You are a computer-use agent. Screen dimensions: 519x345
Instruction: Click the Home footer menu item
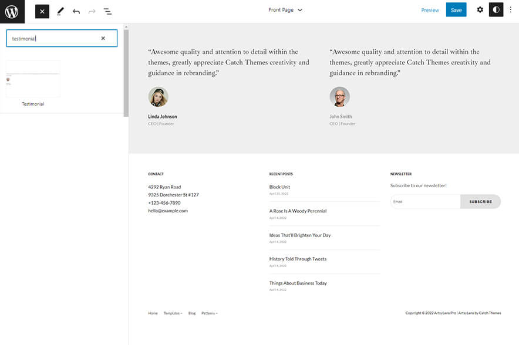click(153, 313)
